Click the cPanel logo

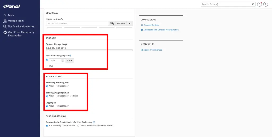[12, 6]
